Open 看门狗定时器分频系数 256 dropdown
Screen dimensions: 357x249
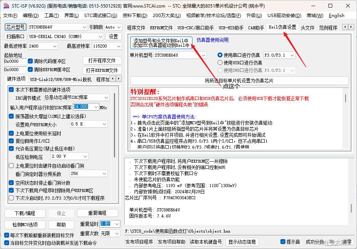(x=88, y=174)
